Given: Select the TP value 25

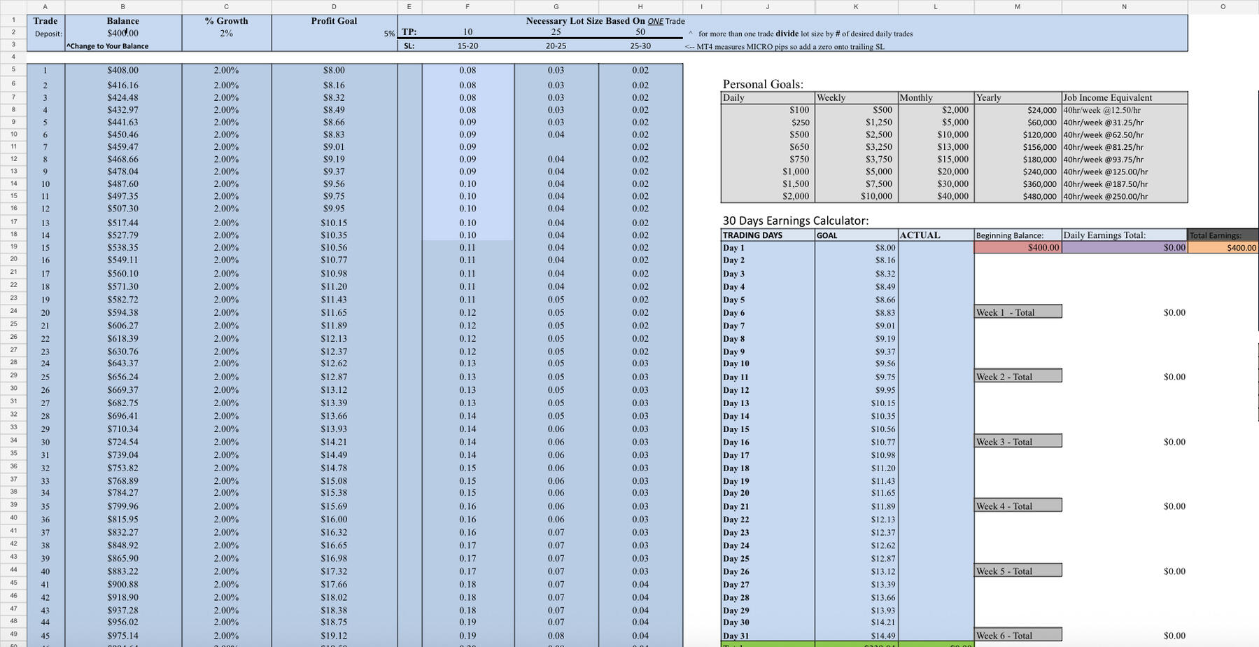Looking at the screenshot, I should (x=556, y=32).
